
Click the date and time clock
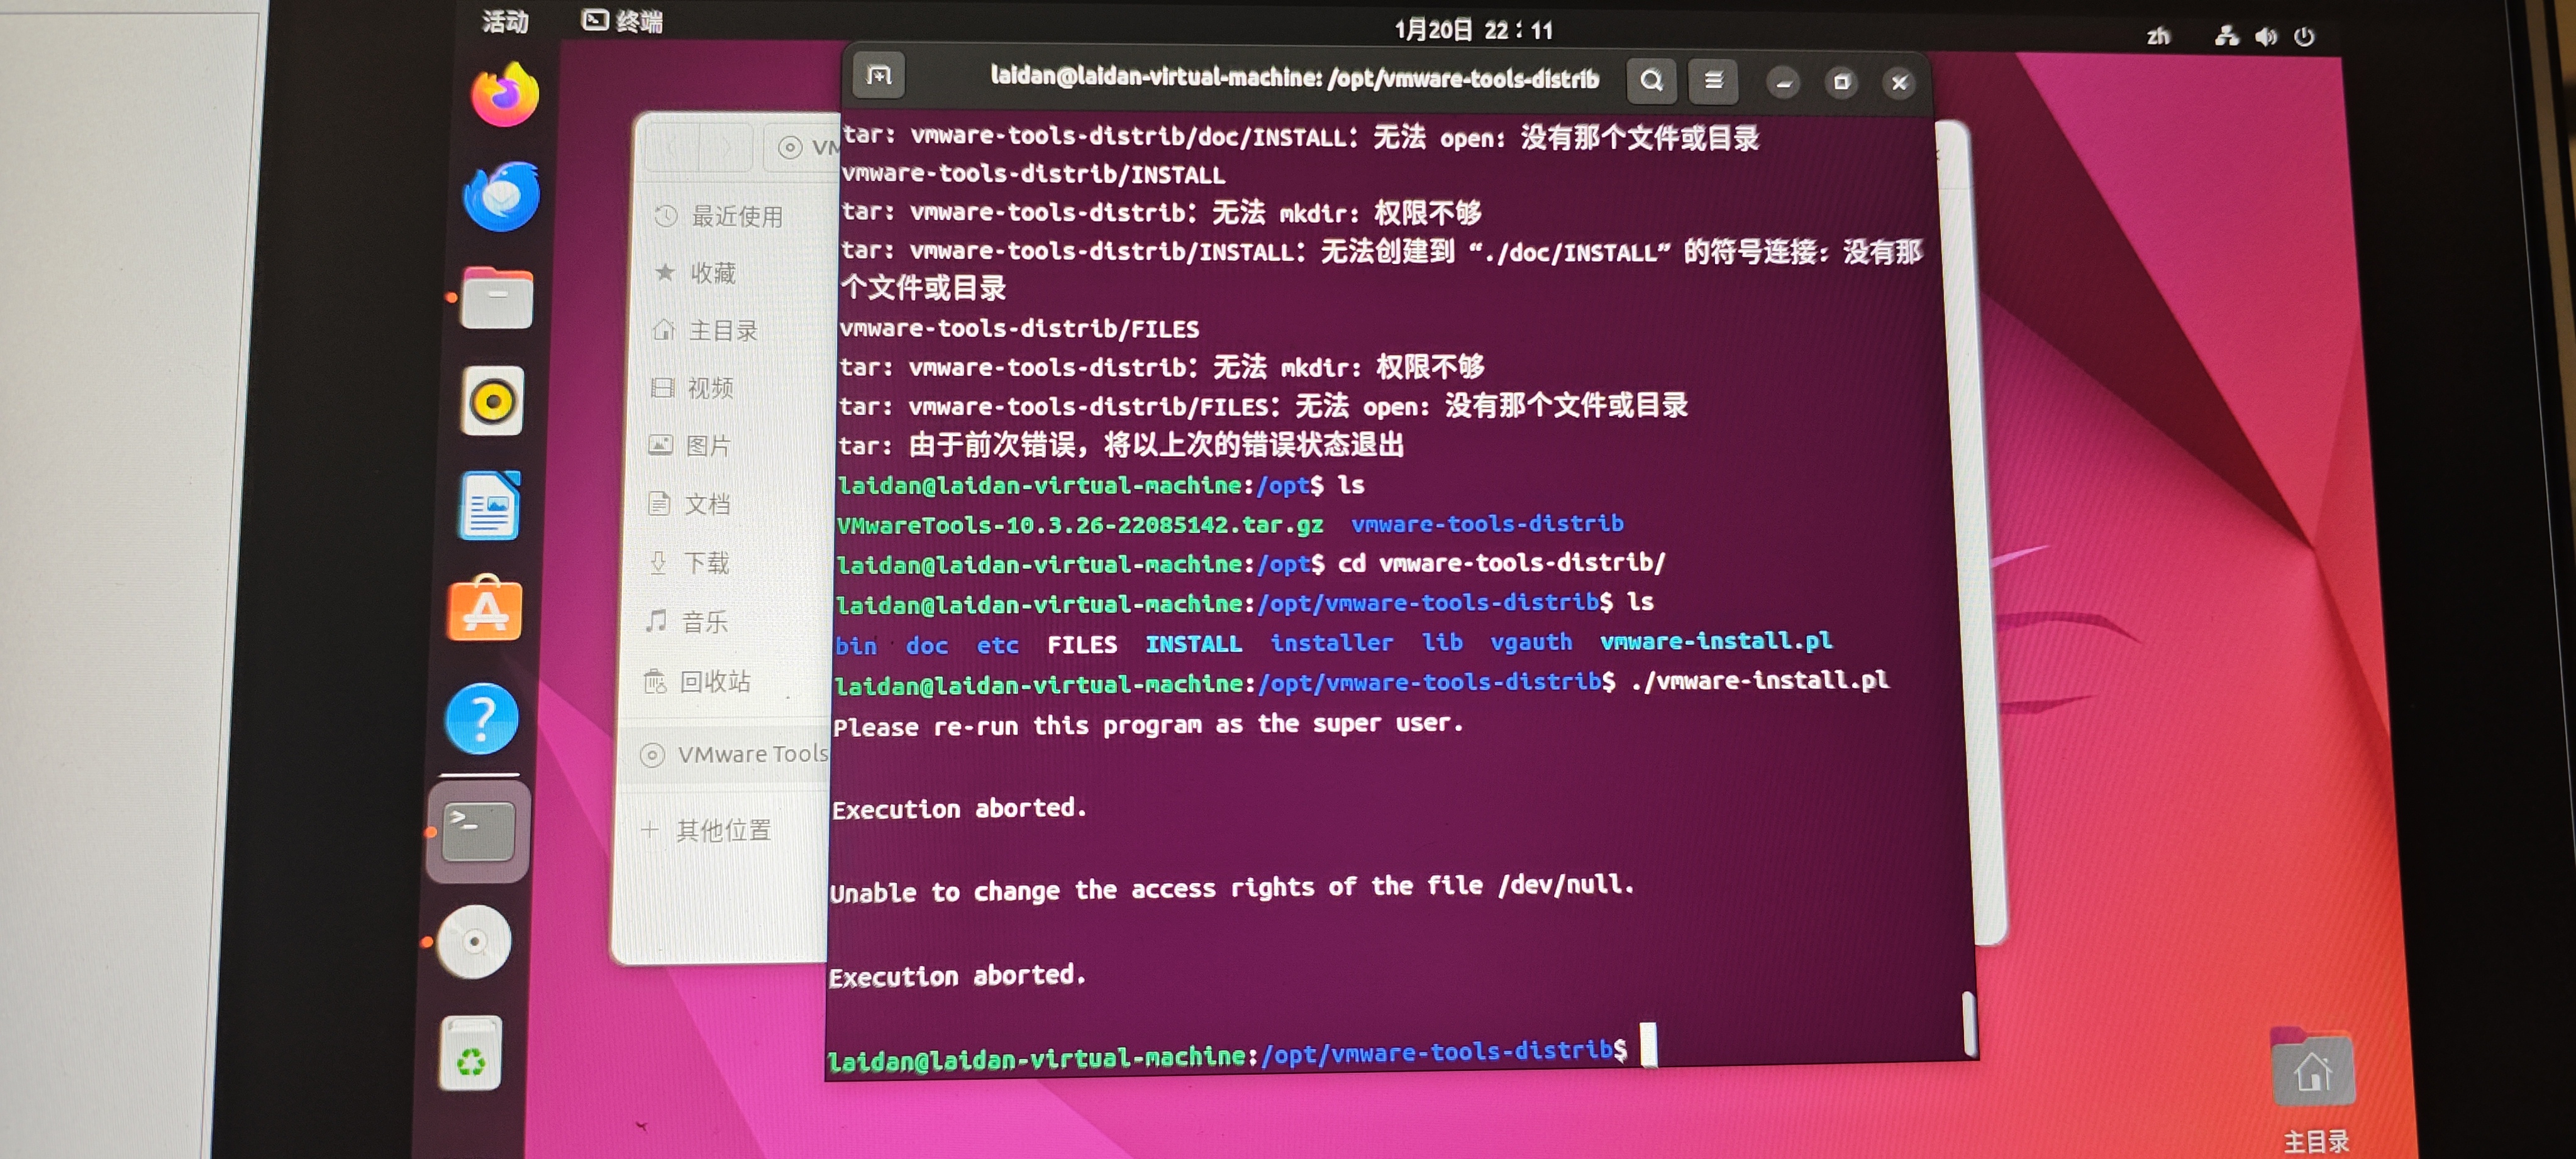coord(1473,30)
